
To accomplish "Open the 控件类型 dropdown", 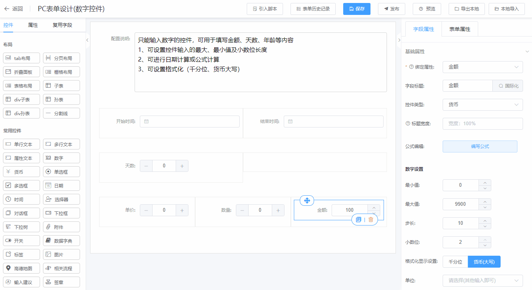I will [482, 105].
